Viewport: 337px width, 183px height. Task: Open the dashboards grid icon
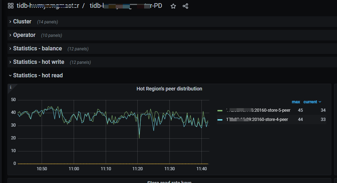click(11, 6)
